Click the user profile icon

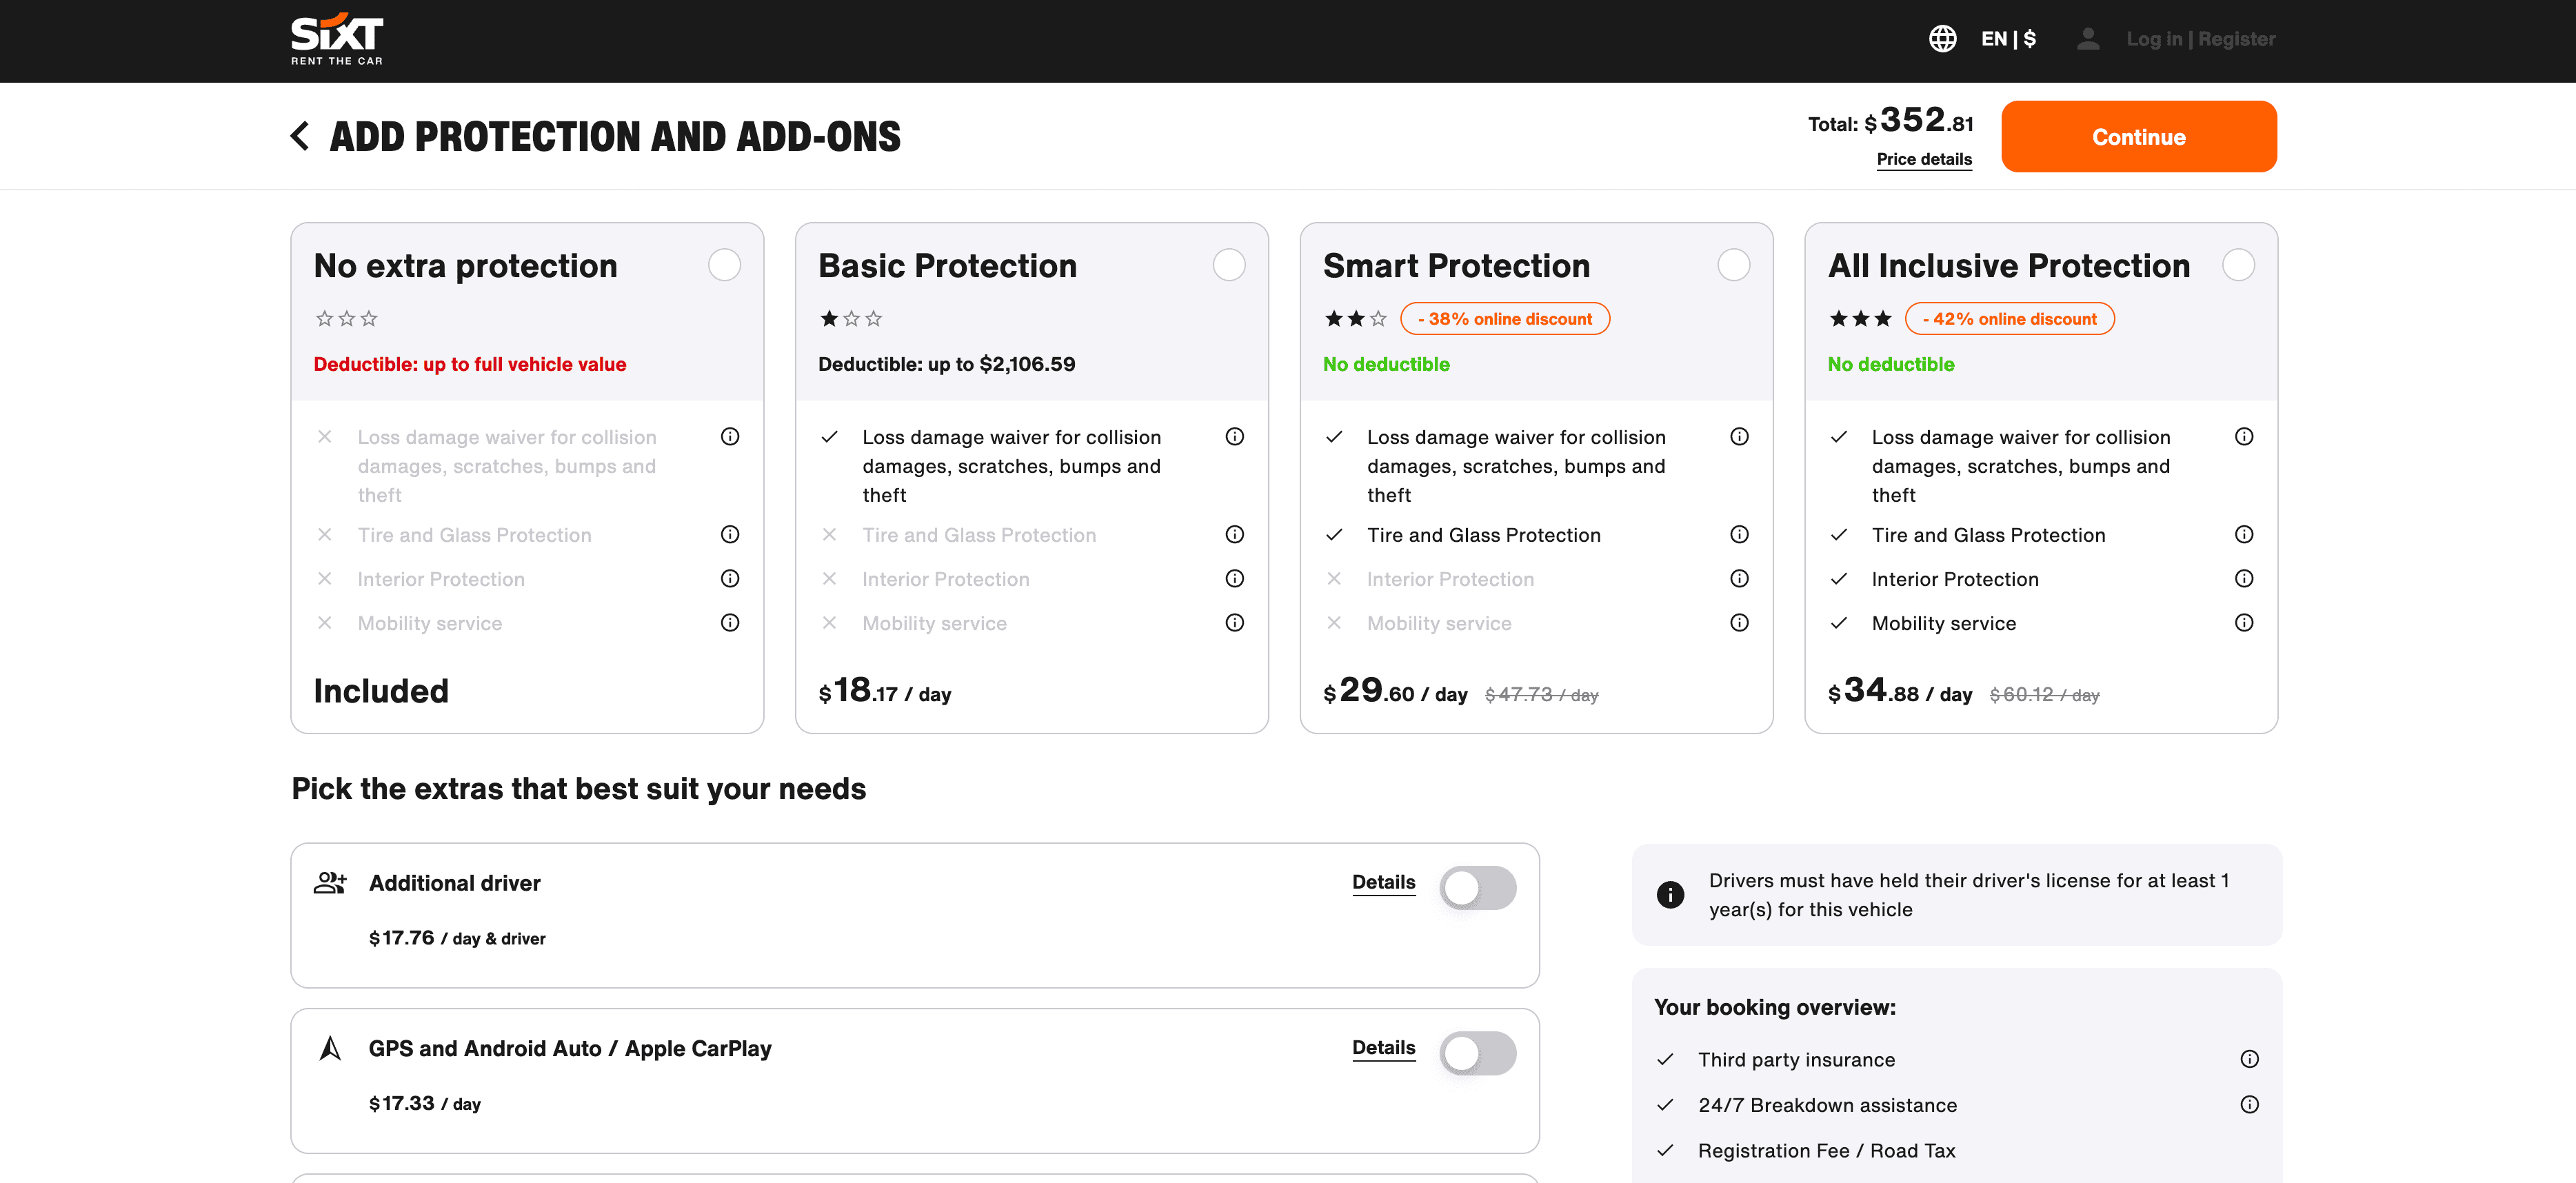click(2087, 39)
